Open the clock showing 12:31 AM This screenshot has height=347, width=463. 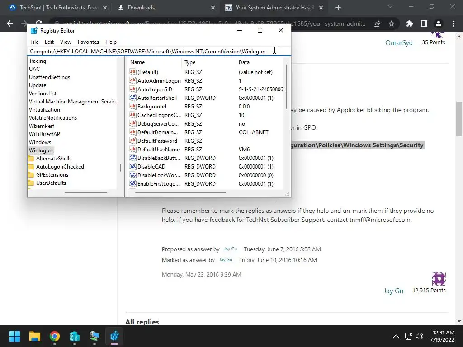point(442,336)
